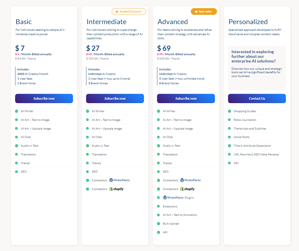Click the WordPress logo in Intermediate connectors

[x=119, y=180]
